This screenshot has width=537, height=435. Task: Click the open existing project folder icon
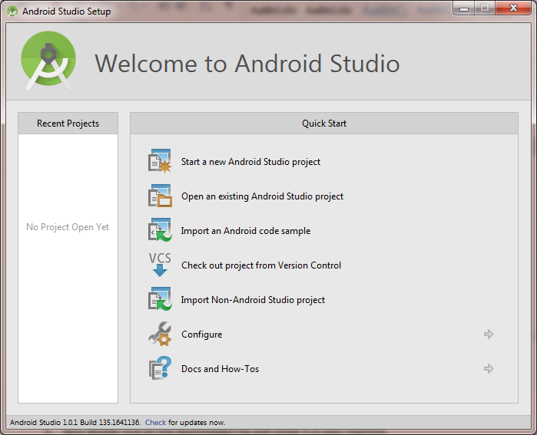click(x=160, y=196)
